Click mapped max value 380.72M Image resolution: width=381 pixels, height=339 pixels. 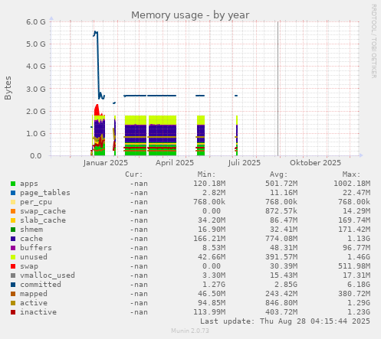coord(354,294)
